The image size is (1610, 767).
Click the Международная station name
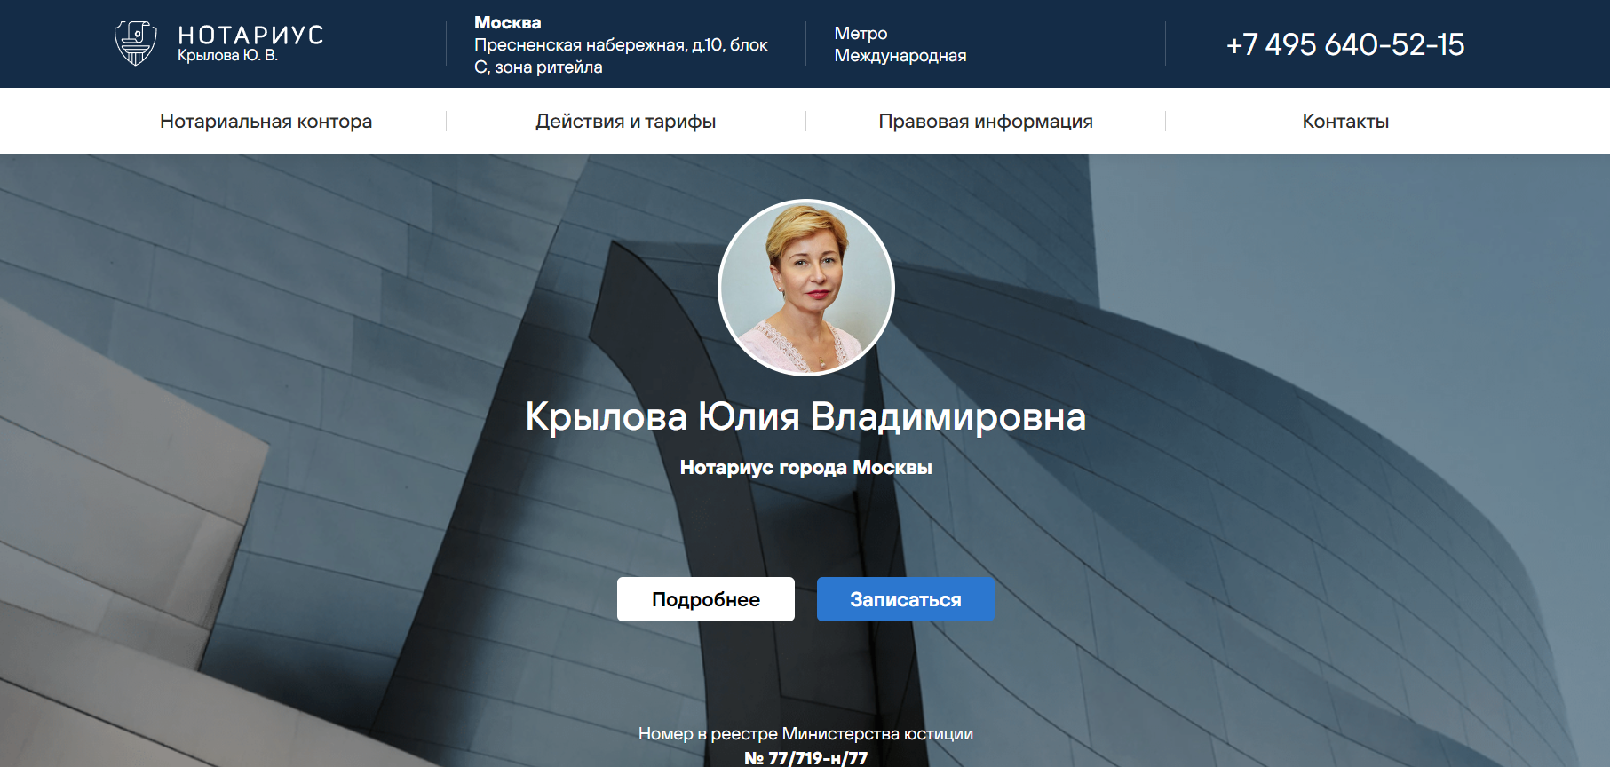900,56
